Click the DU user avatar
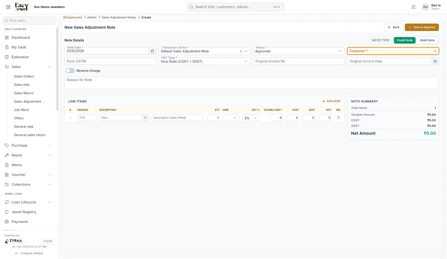The height and width of the screenshot is (259, 447). [x=425, y=7]
